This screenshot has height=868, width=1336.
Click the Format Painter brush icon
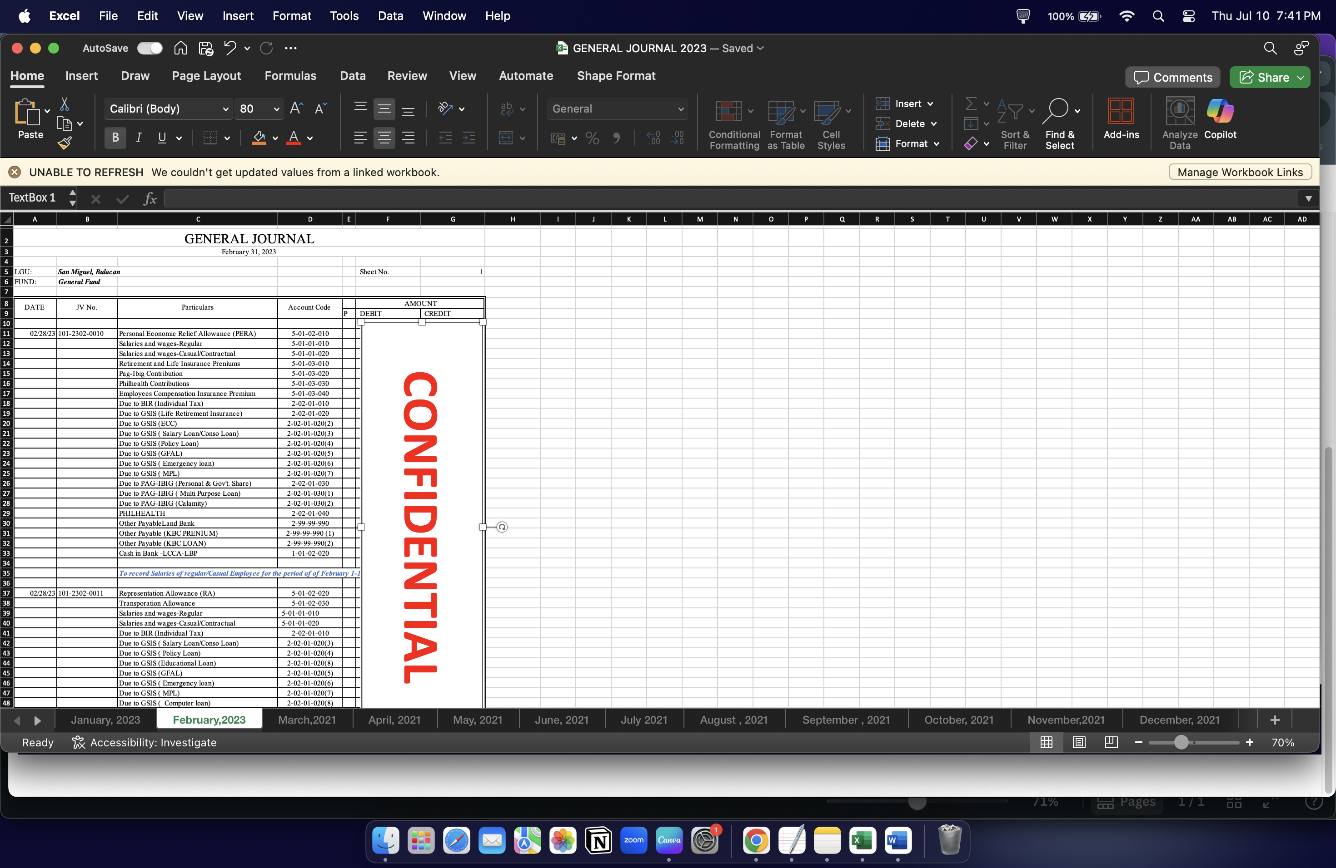point(65,143)
